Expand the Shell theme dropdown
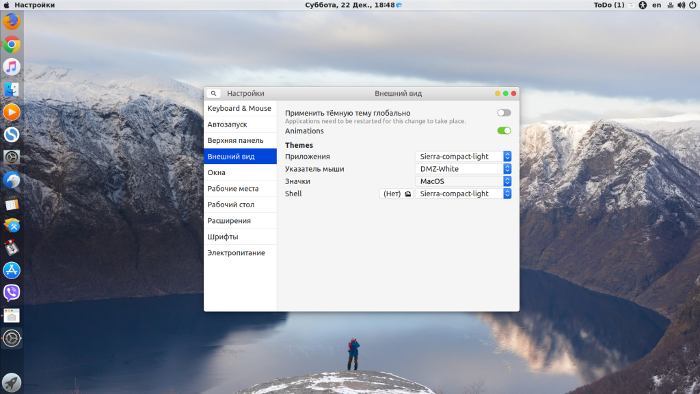This screenshot has width=700, height=394. [463, 194]
